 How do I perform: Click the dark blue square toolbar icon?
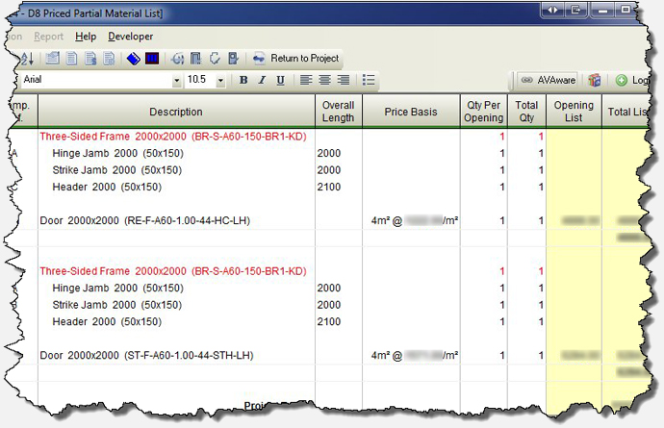(x=152, y=59)
